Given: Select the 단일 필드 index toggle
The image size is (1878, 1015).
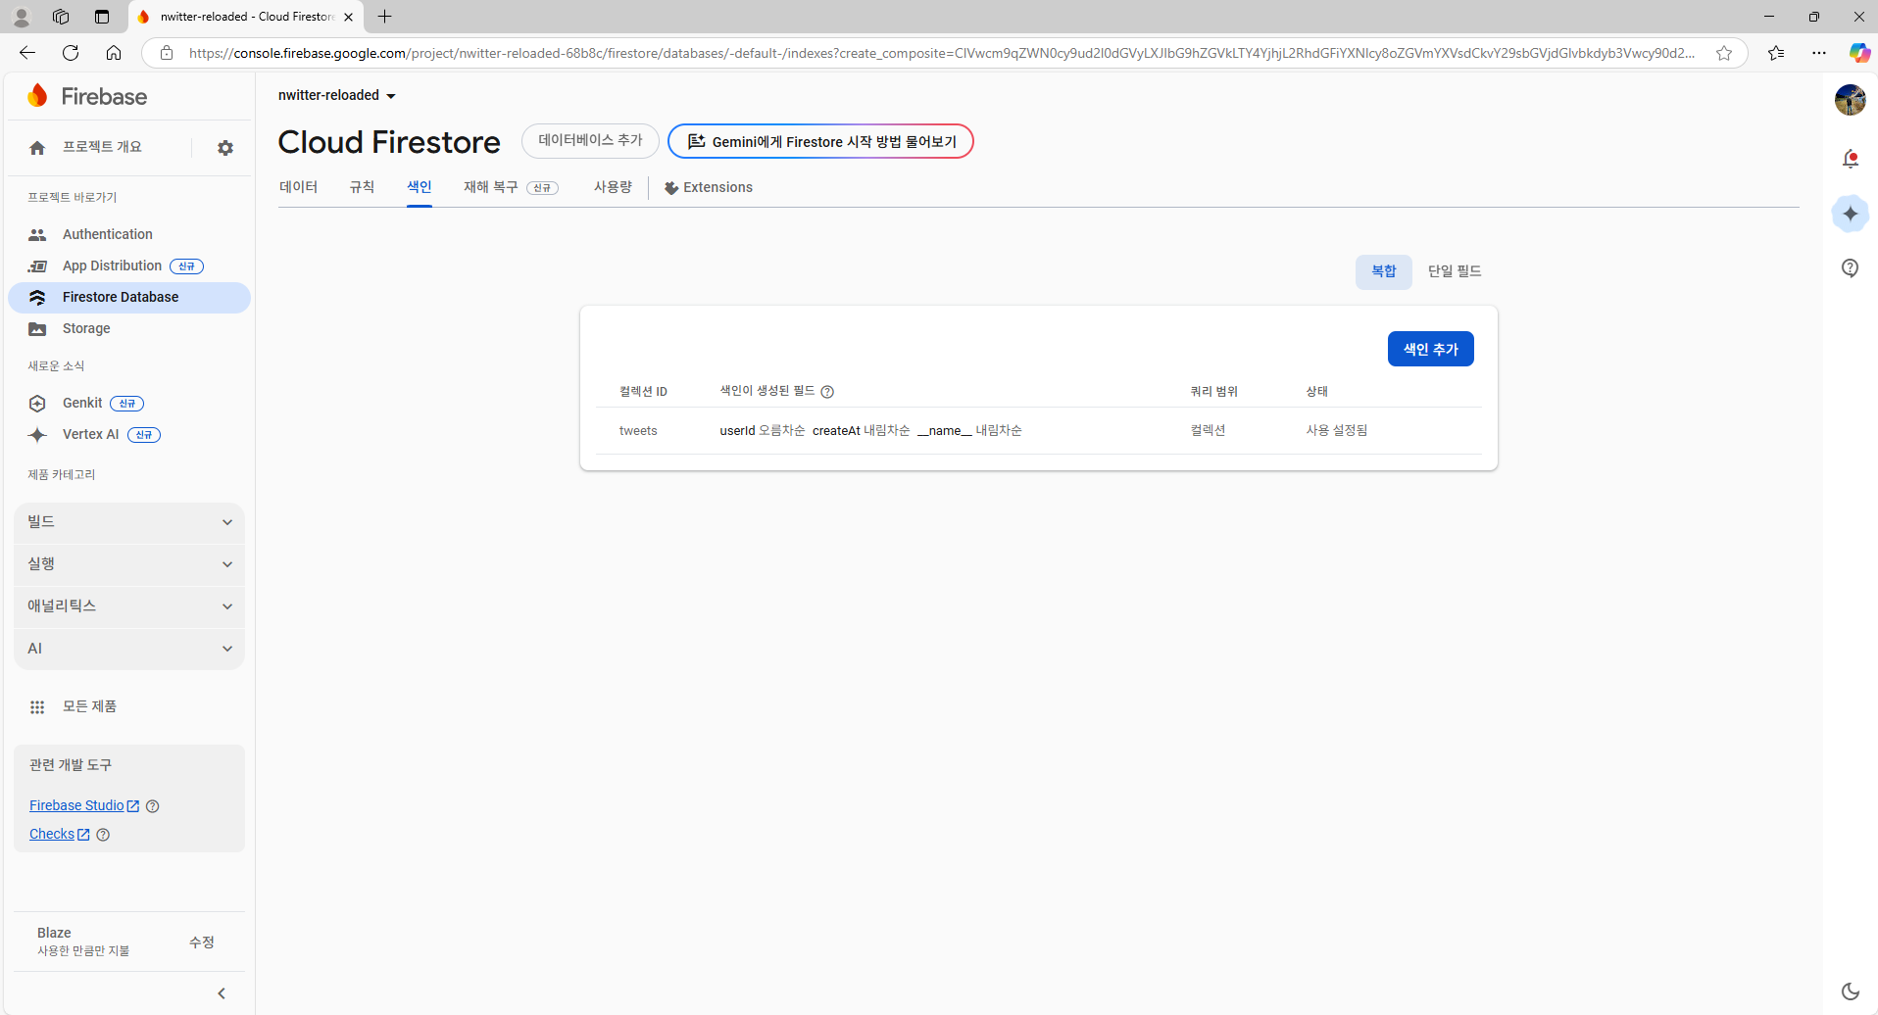Looking at the screenshot, I should (1454, 271).
